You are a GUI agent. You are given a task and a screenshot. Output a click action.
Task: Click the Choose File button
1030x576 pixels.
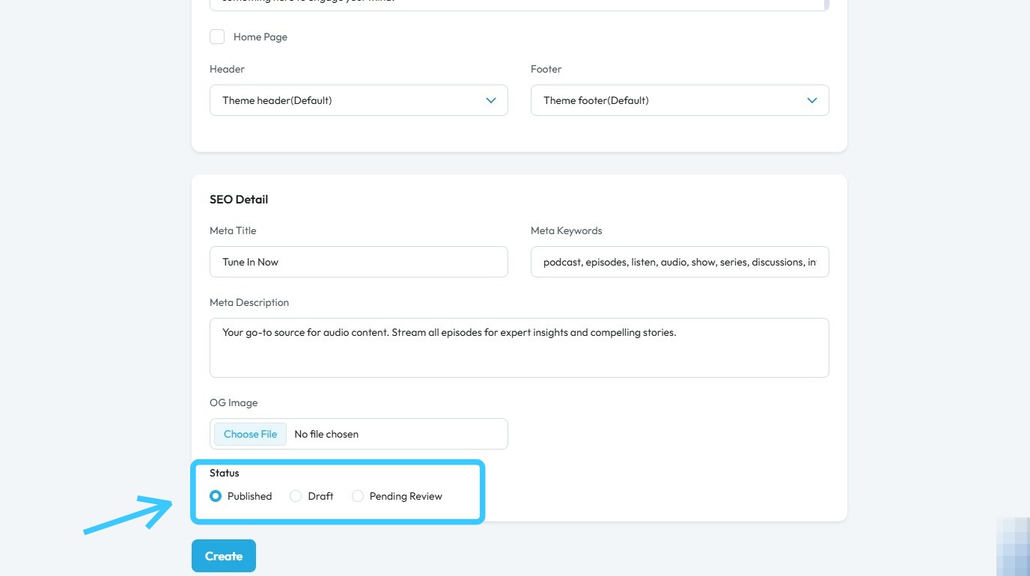tap(250, 434)
